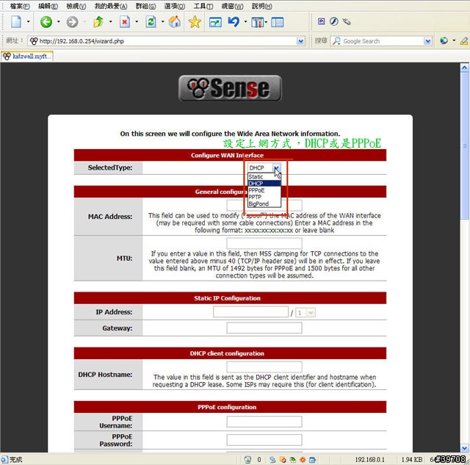The image size is (470, 465).
Task: Click into the Google Search field
Action: pos(383,41)
